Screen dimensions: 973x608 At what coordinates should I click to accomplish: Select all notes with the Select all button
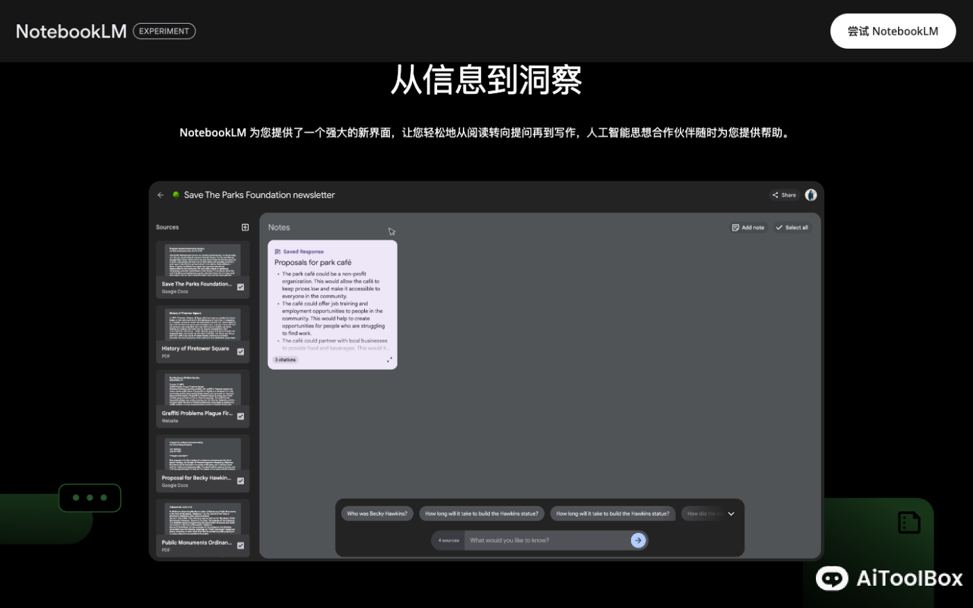(792, 227)
